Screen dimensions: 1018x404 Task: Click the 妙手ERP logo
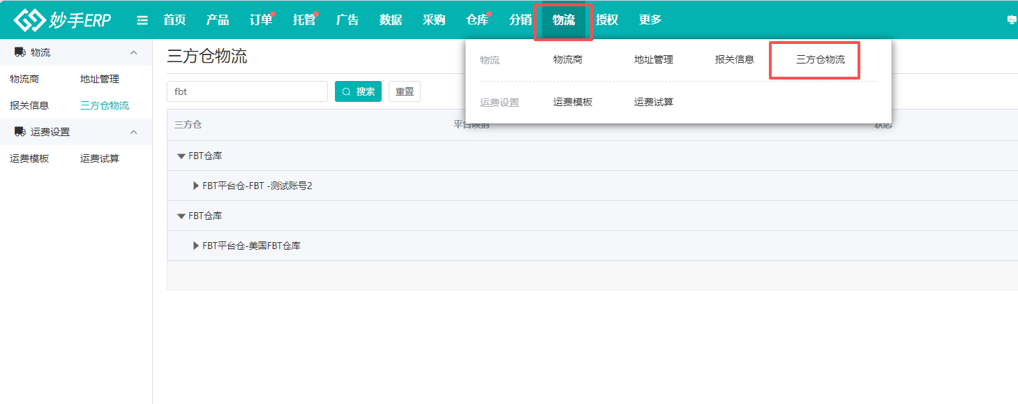(63, 20)
